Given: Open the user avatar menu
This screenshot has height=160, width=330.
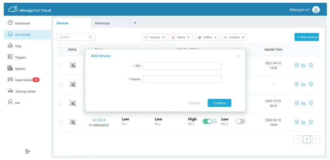Looking at the screenshot, I should [316, 10].
